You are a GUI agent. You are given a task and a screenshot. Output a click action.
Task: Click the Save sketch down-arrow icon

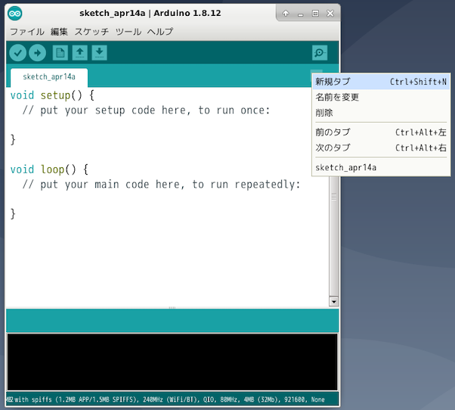click(x=99, y=53)
